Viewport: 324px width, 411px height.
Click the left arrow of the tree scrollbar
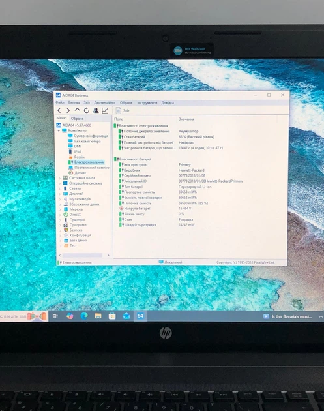(x=60, y=255)
